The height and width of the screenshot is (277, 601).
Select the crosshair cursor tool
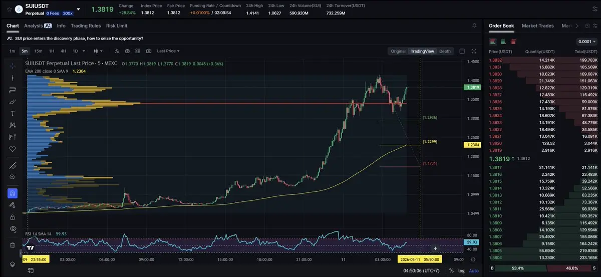(x=13, y=66)
